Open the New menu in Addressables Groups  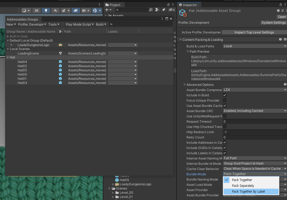click(11, 24)
